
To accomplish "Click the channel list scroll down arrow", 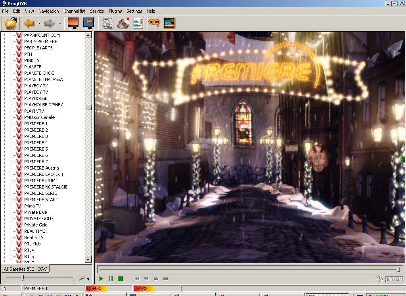I will click(88, 260).
